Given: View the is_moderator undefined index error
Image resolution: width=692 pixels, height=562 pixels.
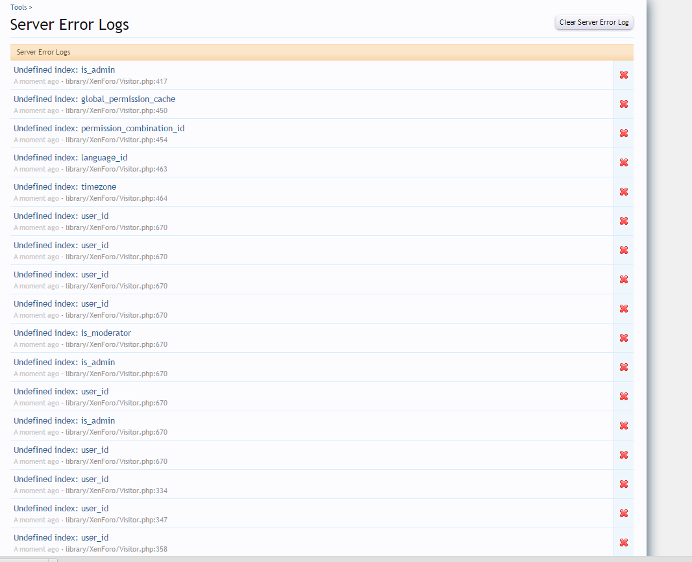Looking at the screenshot, I should click(72, 333).
